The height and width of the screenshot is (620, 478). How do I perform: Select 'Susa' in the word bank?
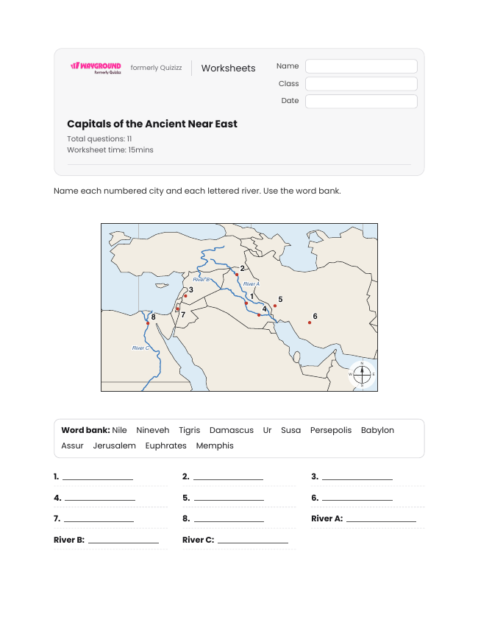coord(290,430)
